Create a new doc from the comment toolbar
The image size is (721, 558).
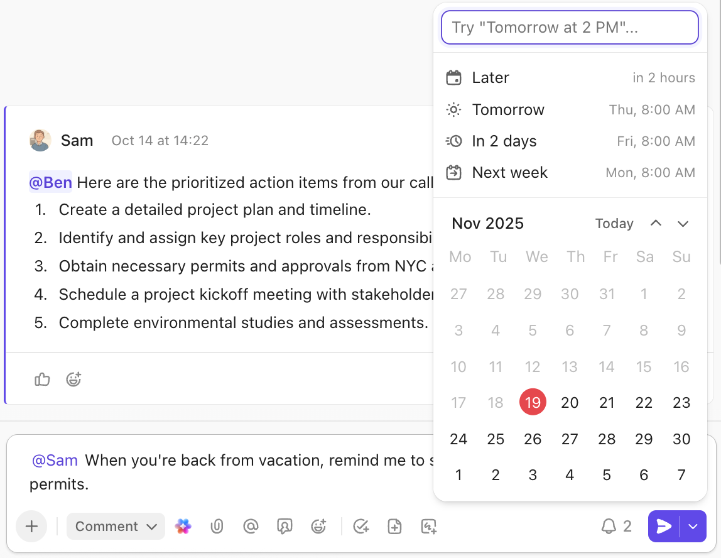pos(394,527)
